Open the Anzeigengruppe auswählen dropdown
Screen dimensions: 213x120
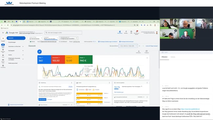pyautogui.click(x=69, y=38)
